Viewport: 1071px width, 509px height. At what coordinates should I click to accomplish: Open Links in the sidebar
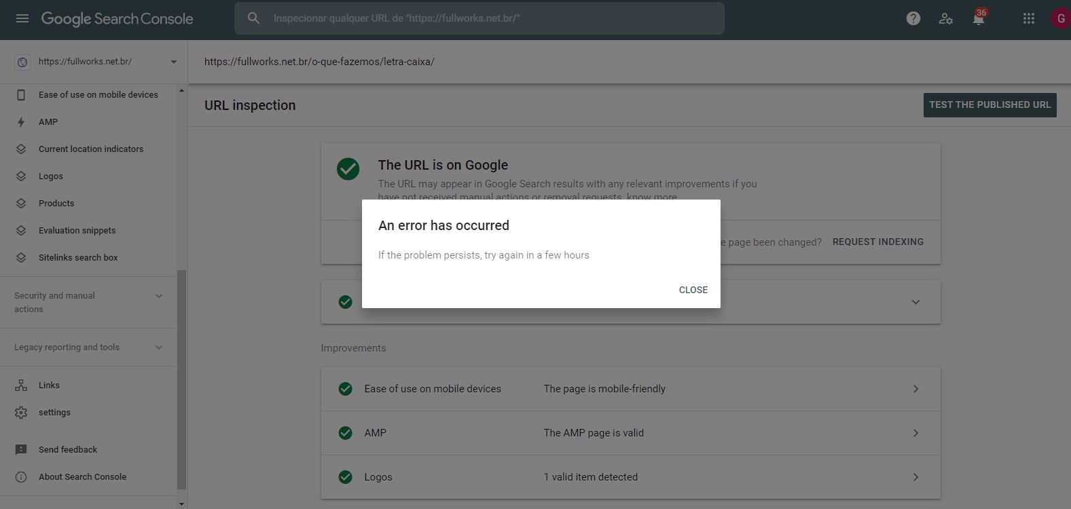[49, 385]
